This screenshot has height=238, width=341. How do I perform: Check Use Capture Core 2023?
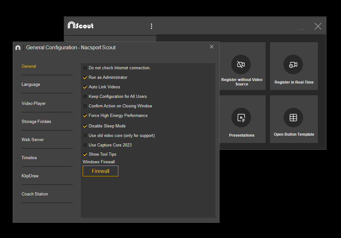[x=85, y=145]
